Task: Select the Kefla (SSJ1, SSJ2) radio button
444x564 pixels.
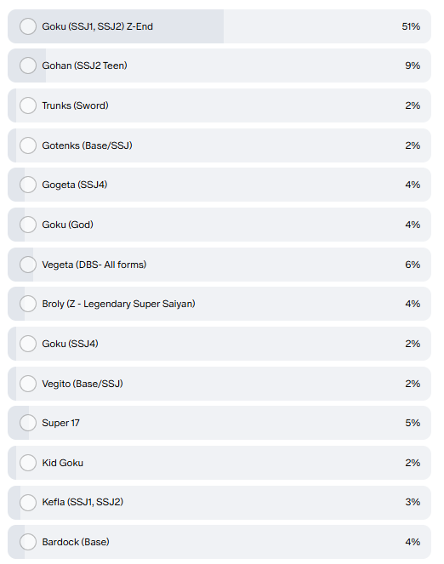Action: click(x=28, y=503)
